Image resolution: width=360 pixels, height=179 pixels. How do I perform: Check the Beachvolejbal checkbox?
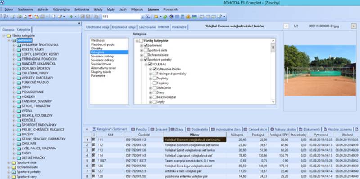(x=154, y=97)
